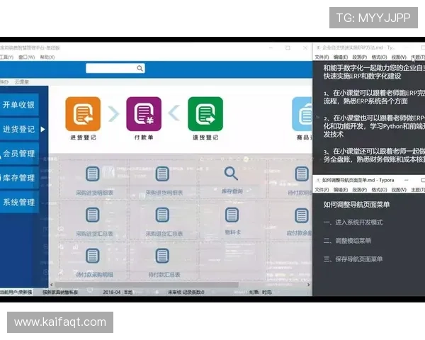425x340 pixels.
Task: Open the 采购退货明细表 report icon
Action: (x=162, y=174)
